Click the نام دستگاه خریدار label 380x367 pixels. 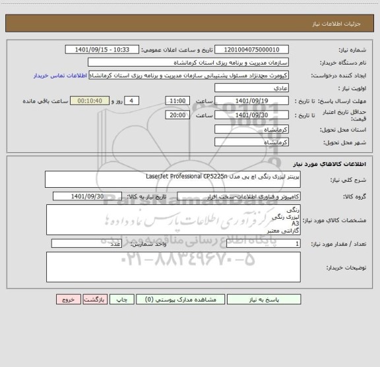coord(343,63)
